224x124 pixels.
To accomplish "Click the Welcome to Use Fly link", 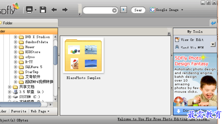I will (164, 119).
